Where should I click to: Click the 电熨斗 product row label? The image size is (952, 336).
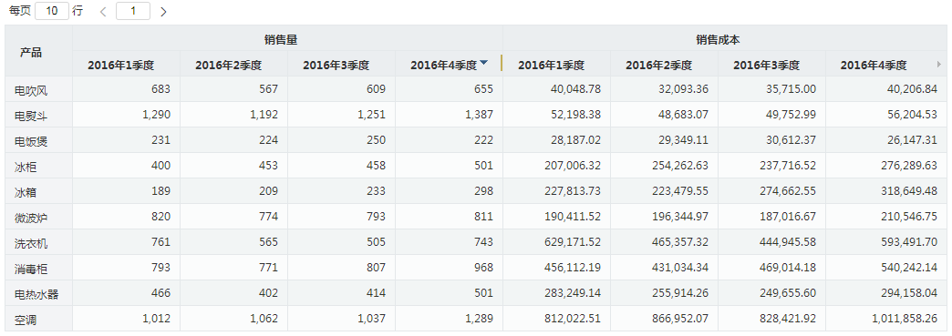(x=31, y=117)
